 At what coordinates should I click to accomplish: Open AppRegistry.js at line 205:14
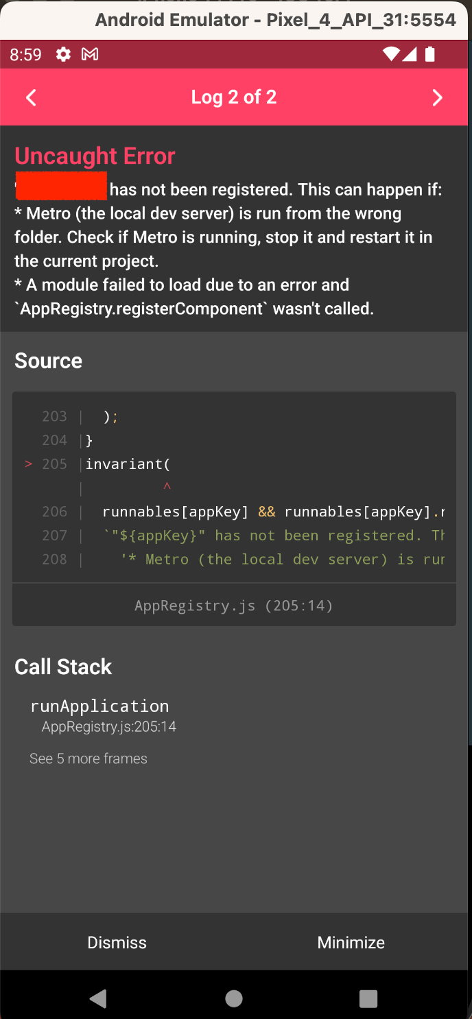[x=234, y=605]
